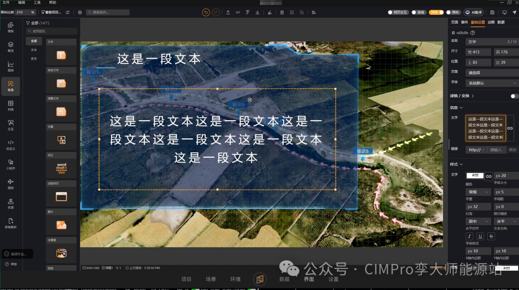The width and height of the screenshot is (519, 290).
Task: Disable the 网格 grid switch
Action: point(436,12)
